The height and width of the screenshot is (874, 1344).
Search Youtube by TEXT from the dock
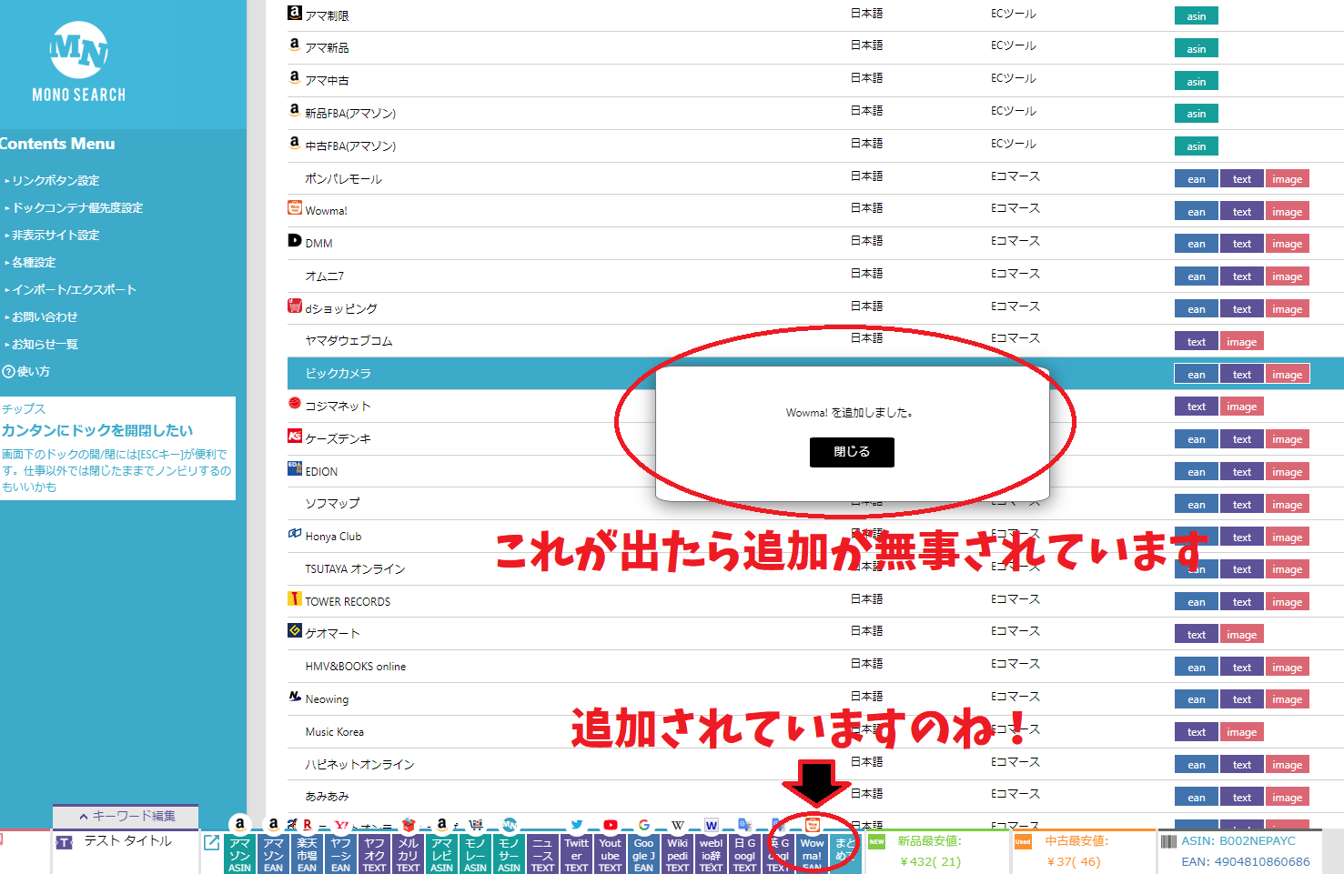610,855
